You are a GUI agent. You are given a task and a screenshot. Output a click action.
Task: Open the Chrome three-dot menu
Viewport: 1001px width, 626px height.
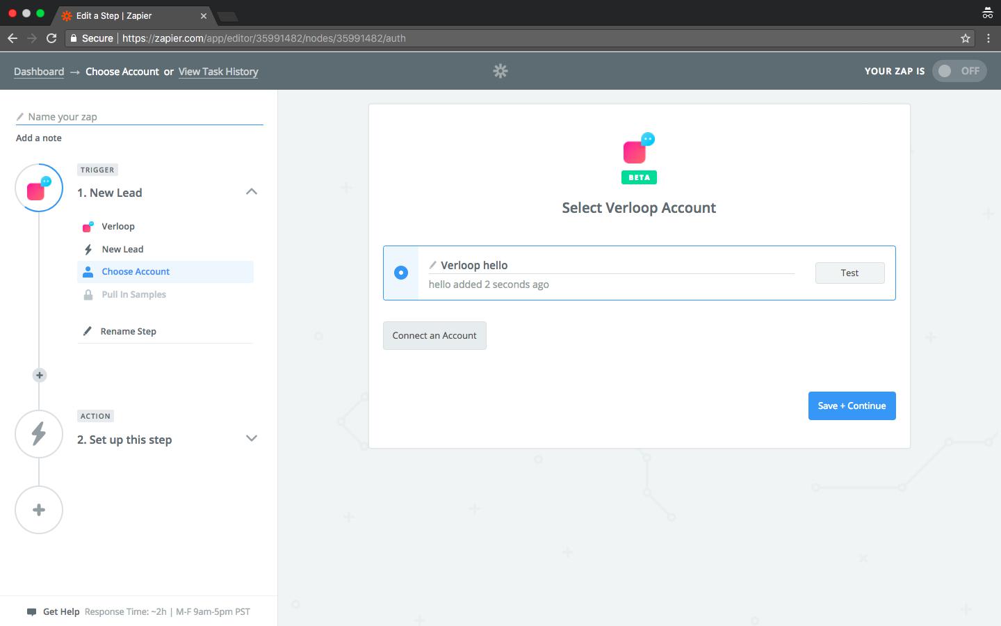tap(988, 38)
